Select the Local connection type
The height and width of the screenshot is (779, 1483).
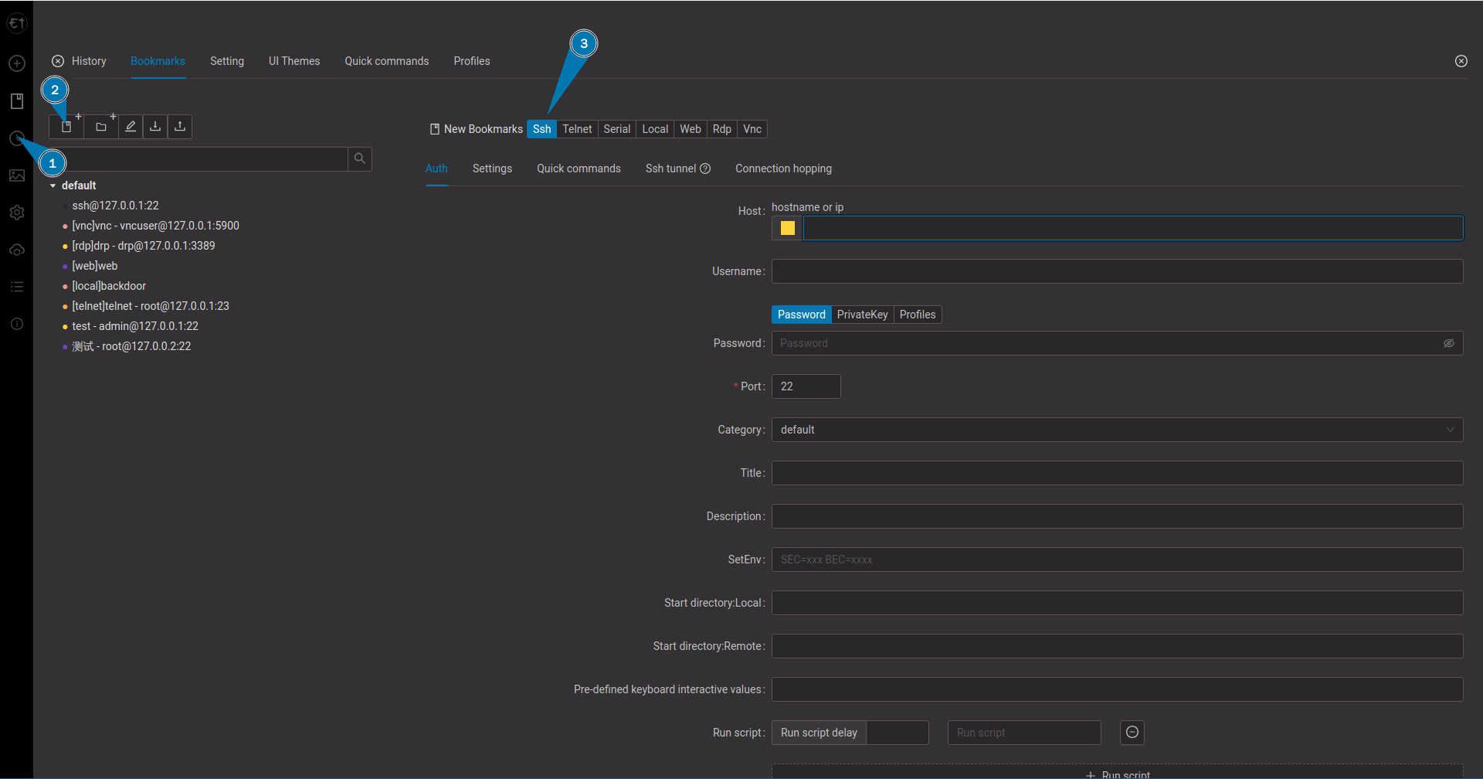coord(655,129)
